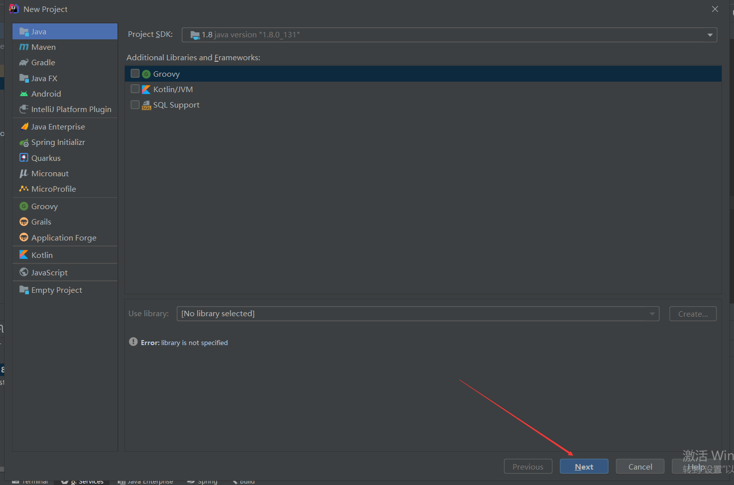
Task: Select 'Application Forge' label
Action: pyautogui.click(x=64, y=238)
